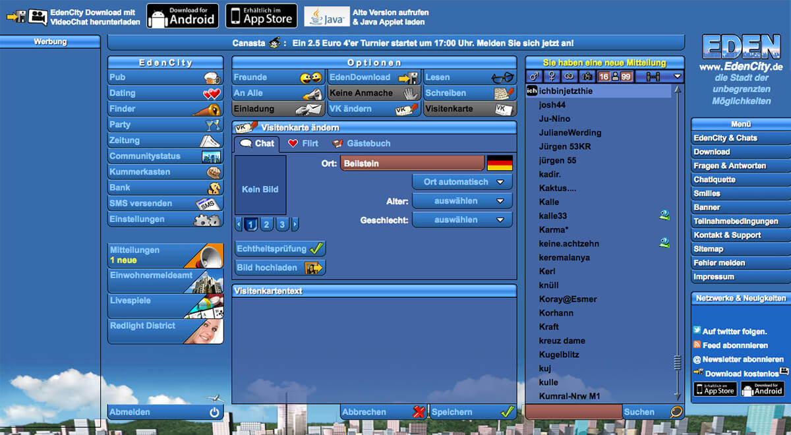Switch to the Chat tab
Image resolution: width=791 pixels, height=435 pixels.
pyautogui.click(x=257, y=143)
